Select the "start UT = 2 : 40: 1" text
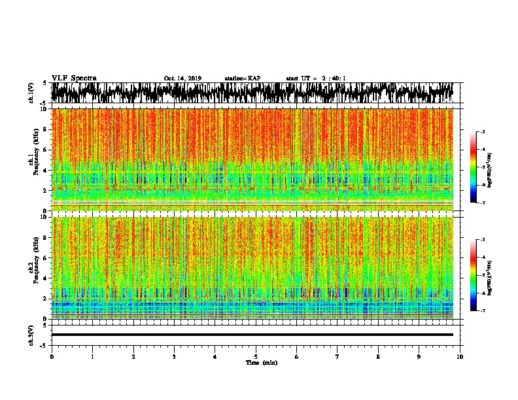This screenshot has width=518, height=400. (x=316, y=78)
